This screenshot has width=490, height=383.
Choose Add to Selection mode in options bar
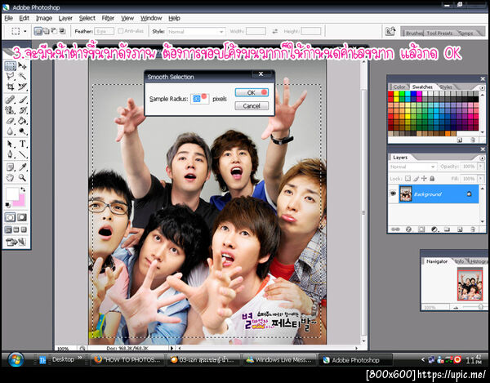coord(46,31)
